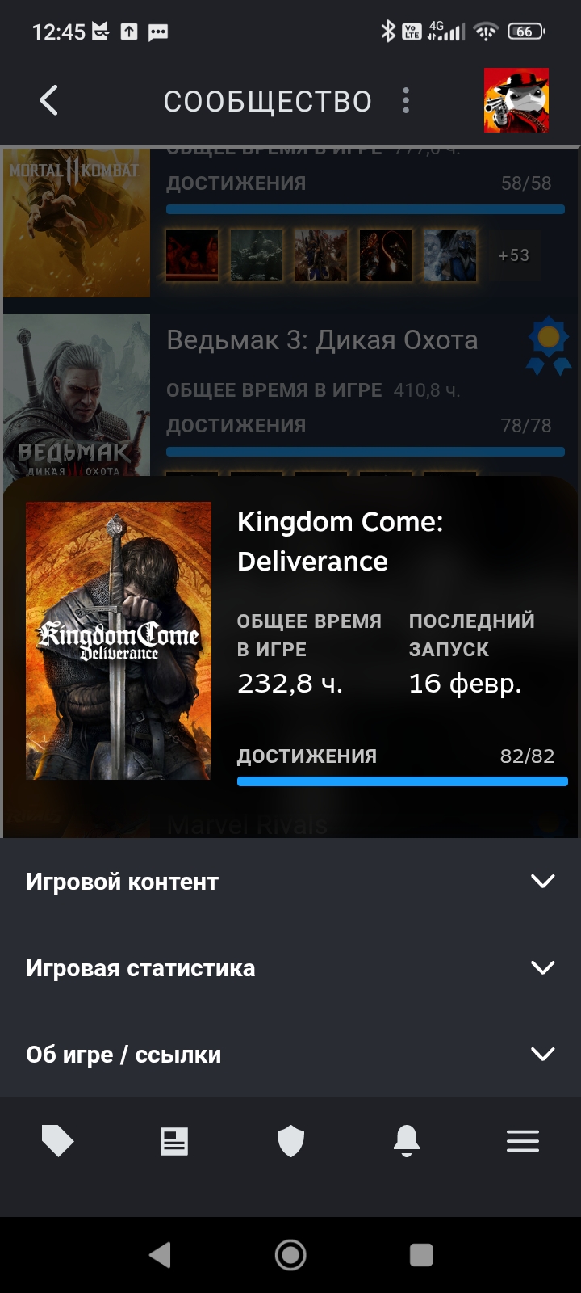Image resolution: width=581 pixels, height=1293 pixels.
Task: Tap the back arrow in the header
Action: tap(48, 101)
